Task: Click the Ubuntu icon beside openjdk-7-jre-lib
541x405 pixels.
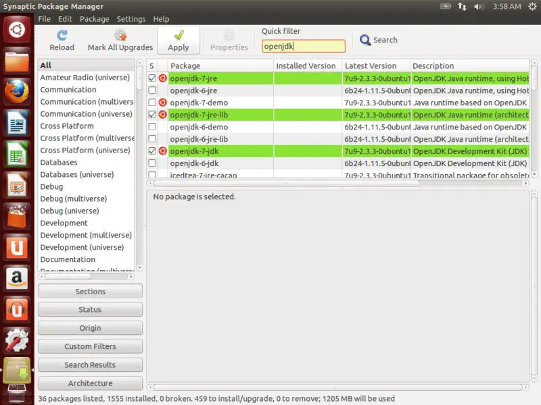Action: coord(162,115)
